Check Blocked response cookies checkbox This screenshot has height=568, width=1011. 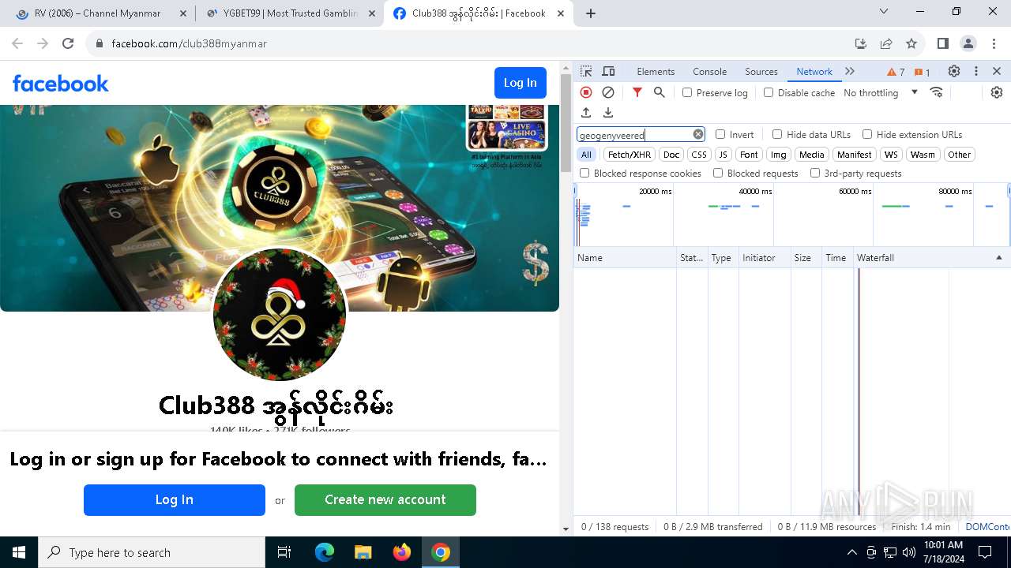(584, 173)
